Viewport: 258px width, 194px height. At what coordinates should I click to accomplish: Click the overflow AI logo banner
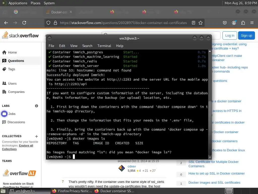tap(19, 173)
